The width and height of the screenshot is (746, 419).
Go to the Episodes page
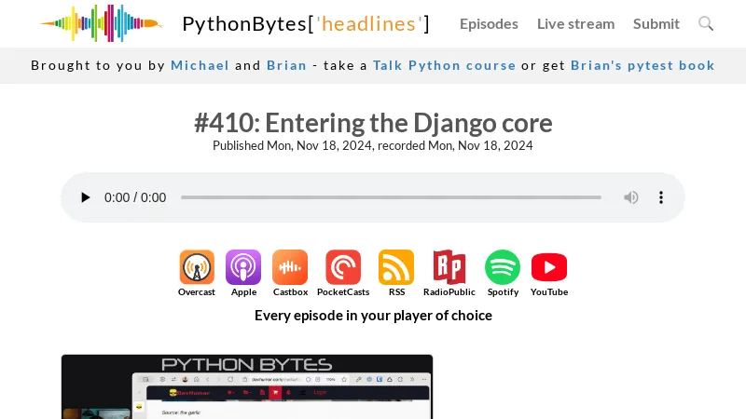pos(489,23)
